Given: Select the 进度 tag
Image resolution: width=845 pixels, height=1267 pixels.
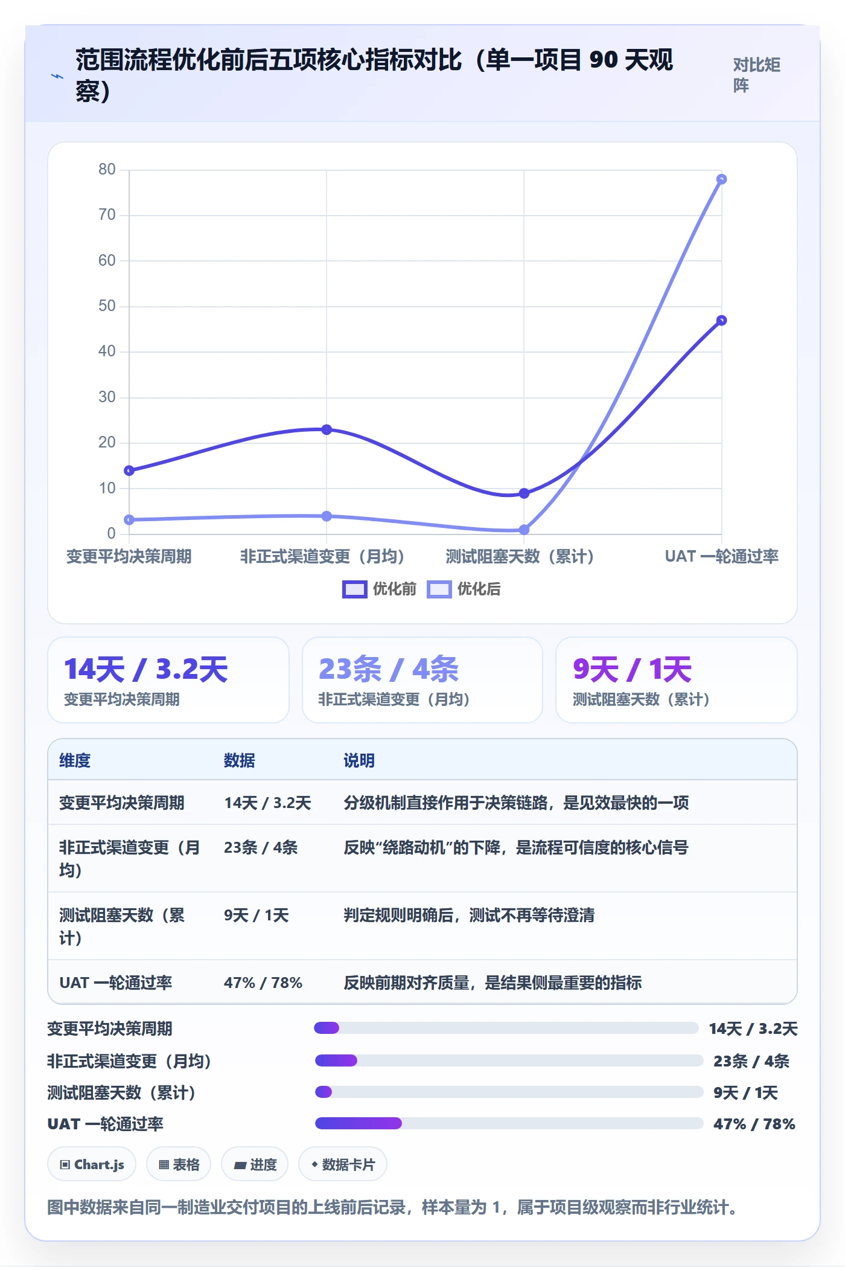Looking at the screenshot, I should (255, 1164).
